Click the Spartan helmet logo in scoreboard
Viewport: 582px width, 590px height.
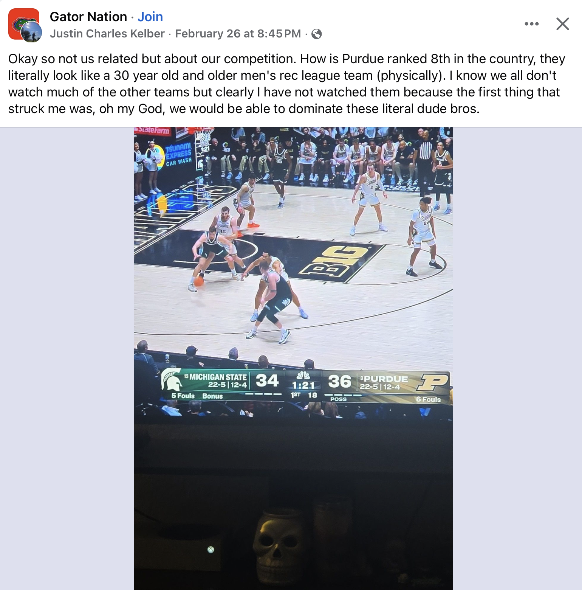pos(171,379)
